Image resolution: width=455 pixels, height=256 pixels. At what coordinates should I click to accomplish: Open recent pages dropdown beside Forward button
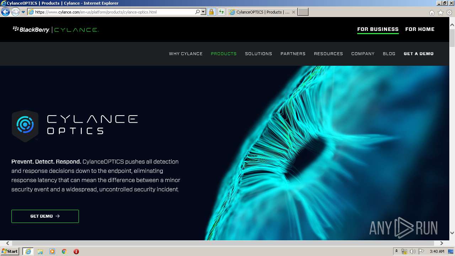click(x=23, y=12)
